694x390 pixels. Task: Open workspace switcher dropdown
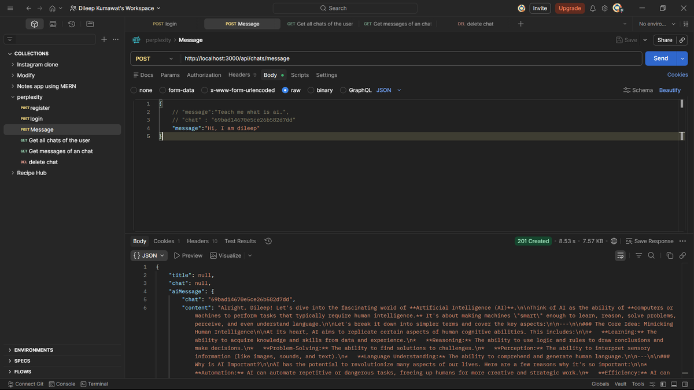point(115,8)
